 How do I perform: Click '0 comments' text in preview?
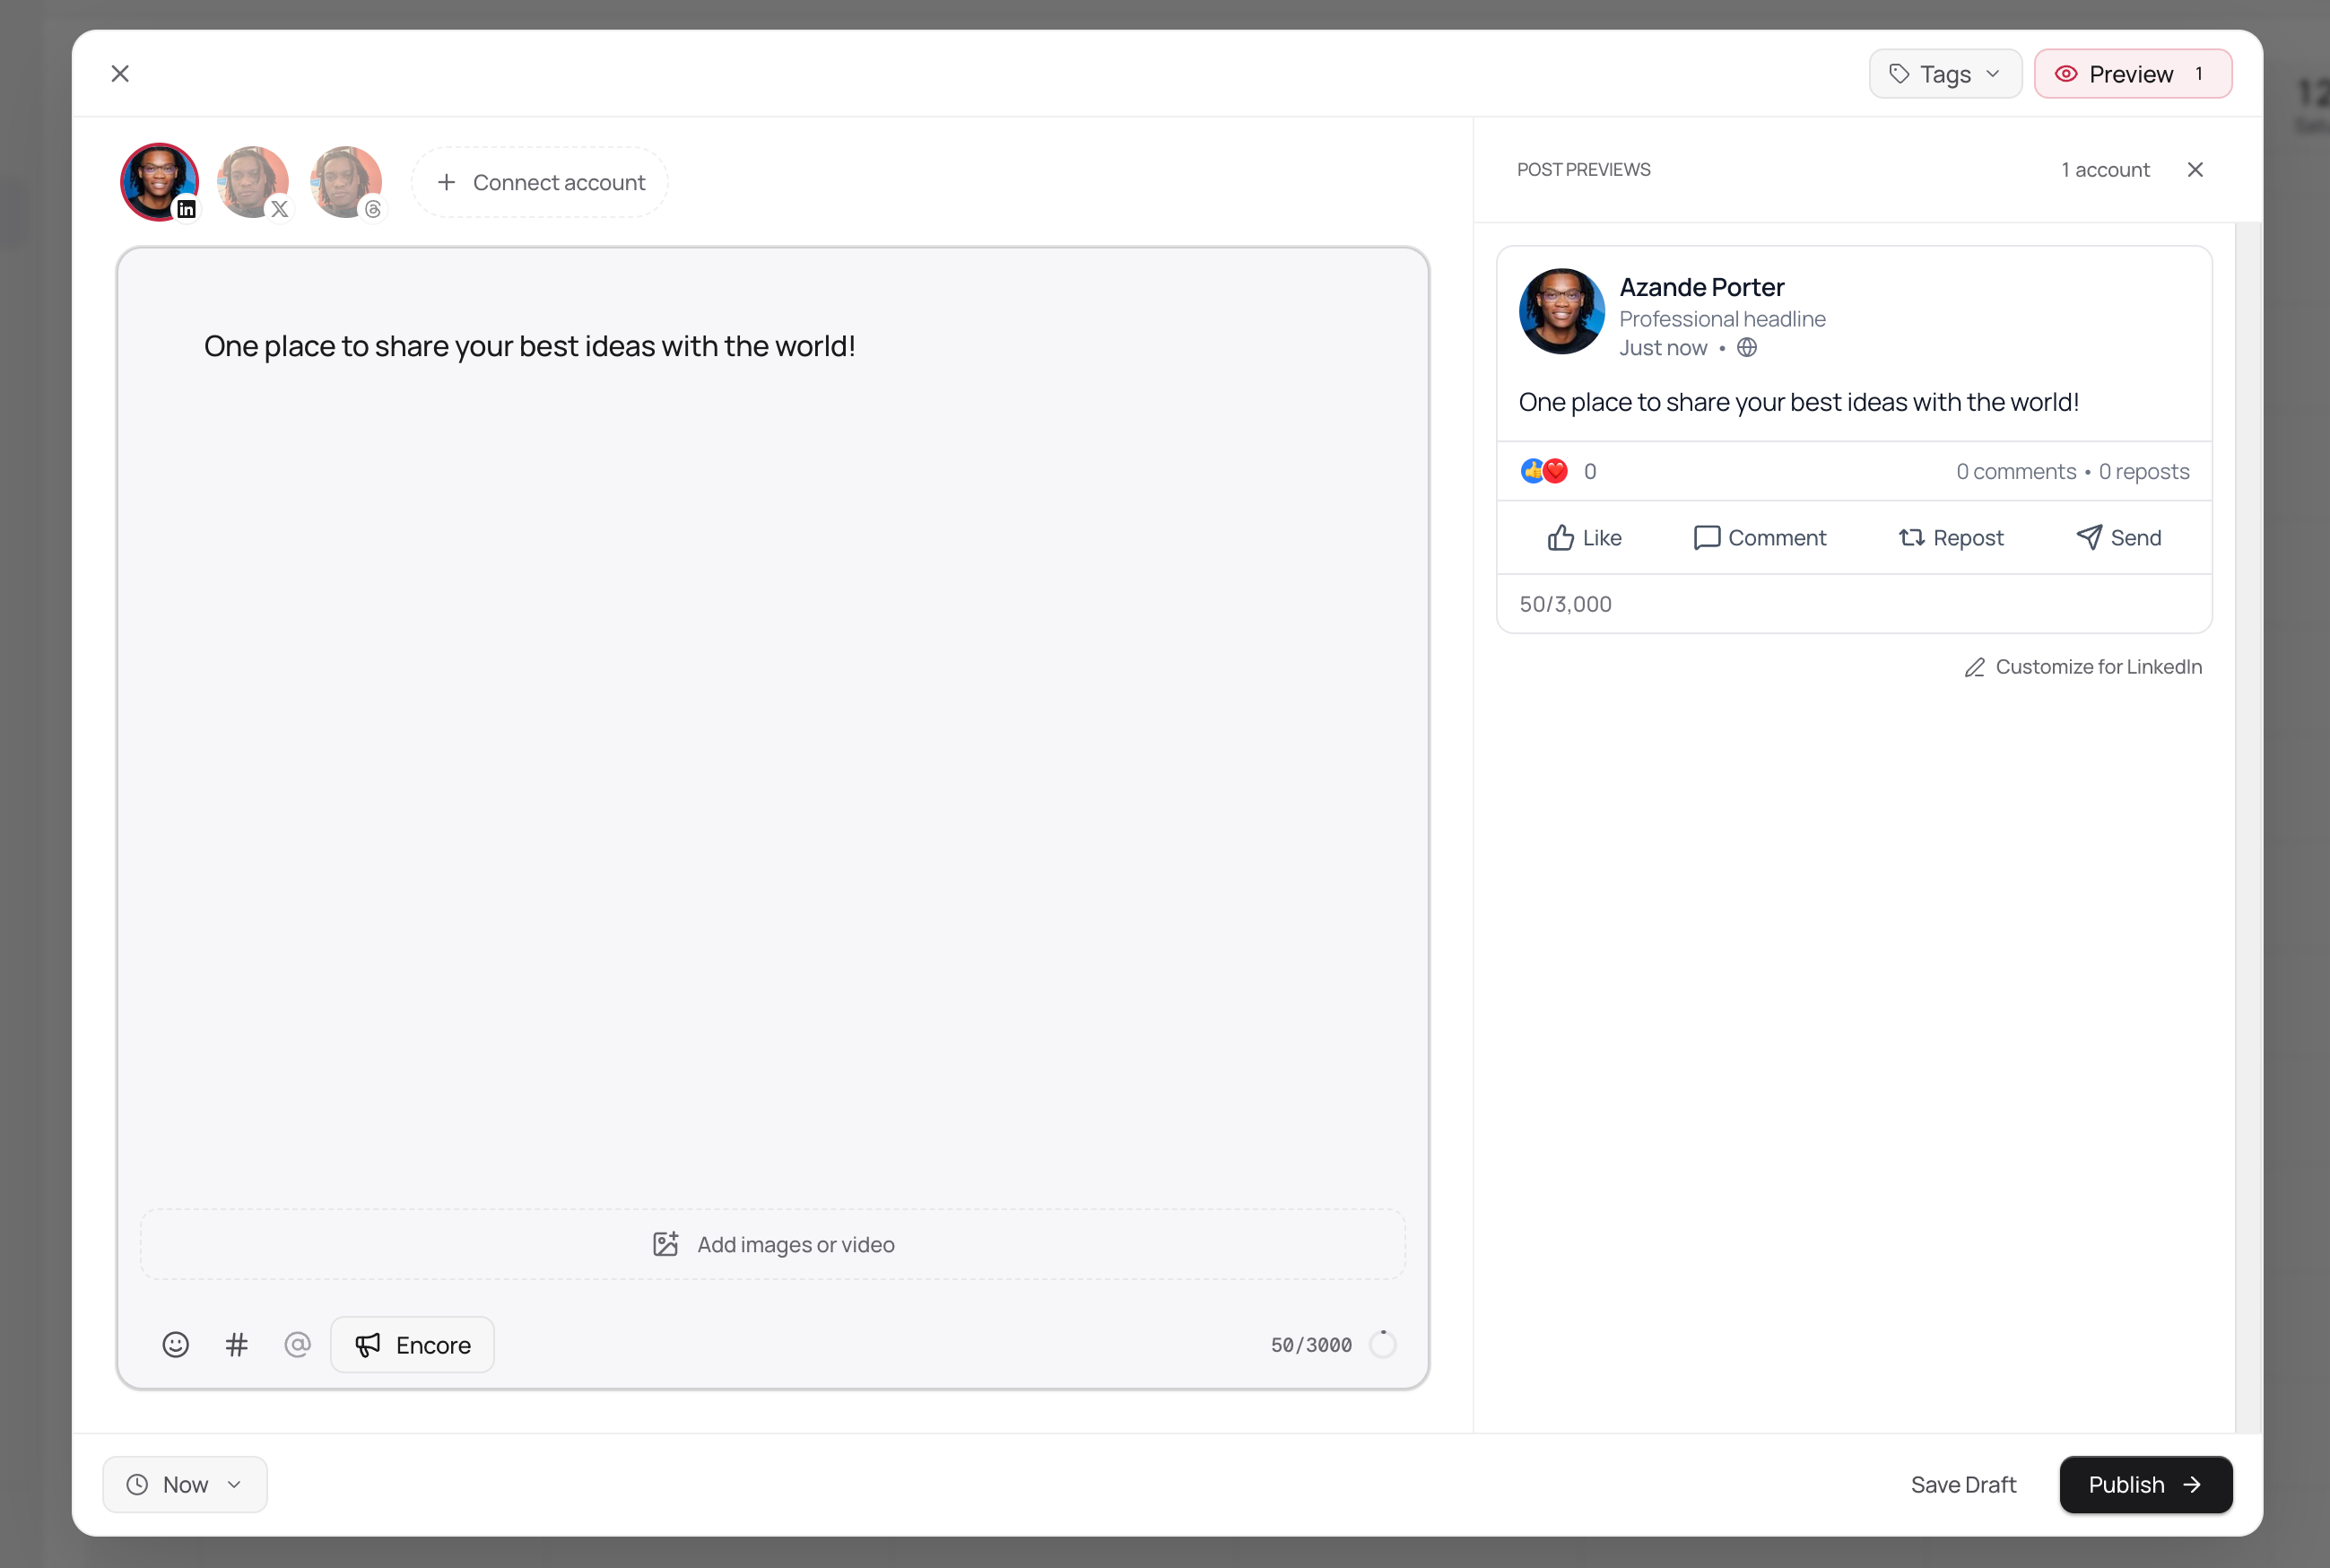[2016, 471]
